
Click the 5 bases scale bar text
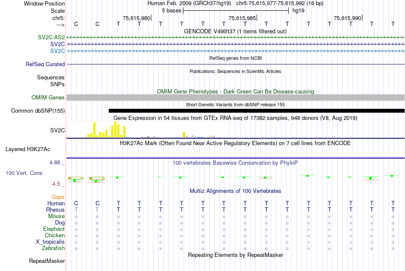click(171, 11)
